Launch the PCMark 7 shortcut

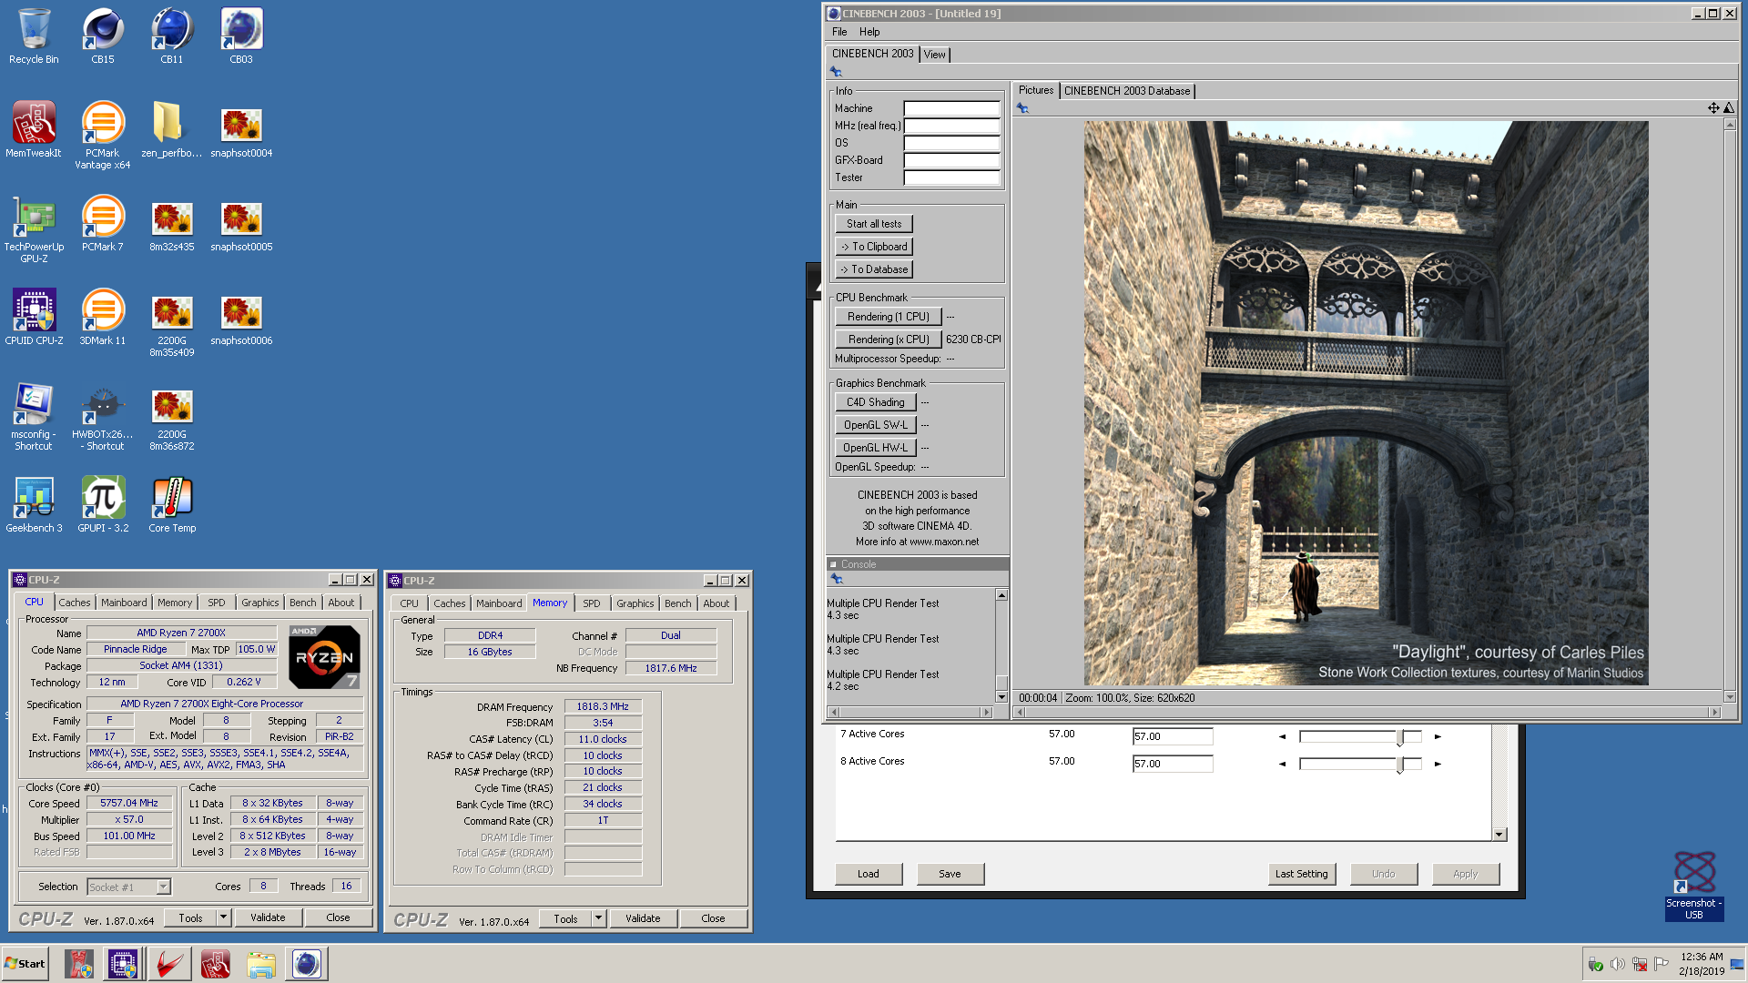tap(103, 224)
